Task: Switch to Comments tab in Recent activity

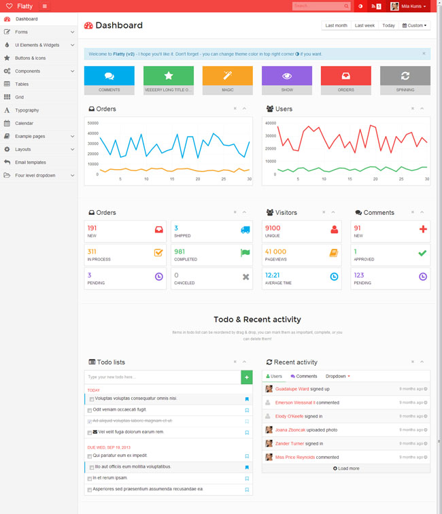Action: tap(304, 377)
